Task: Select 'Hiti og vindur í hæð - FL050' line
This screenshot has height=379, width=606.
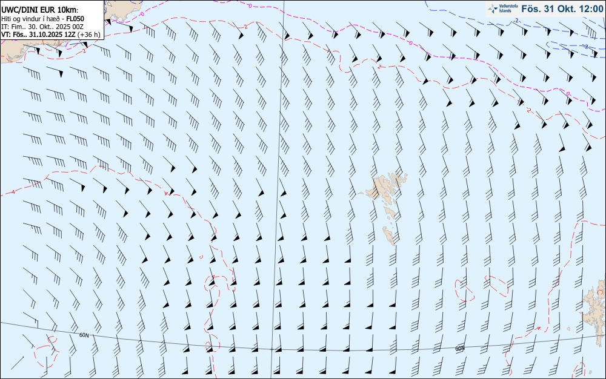Action: (42, 19)
